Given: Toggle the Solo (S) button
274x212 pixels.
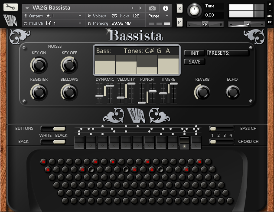Looking at the screenshot, I should 179,9.
